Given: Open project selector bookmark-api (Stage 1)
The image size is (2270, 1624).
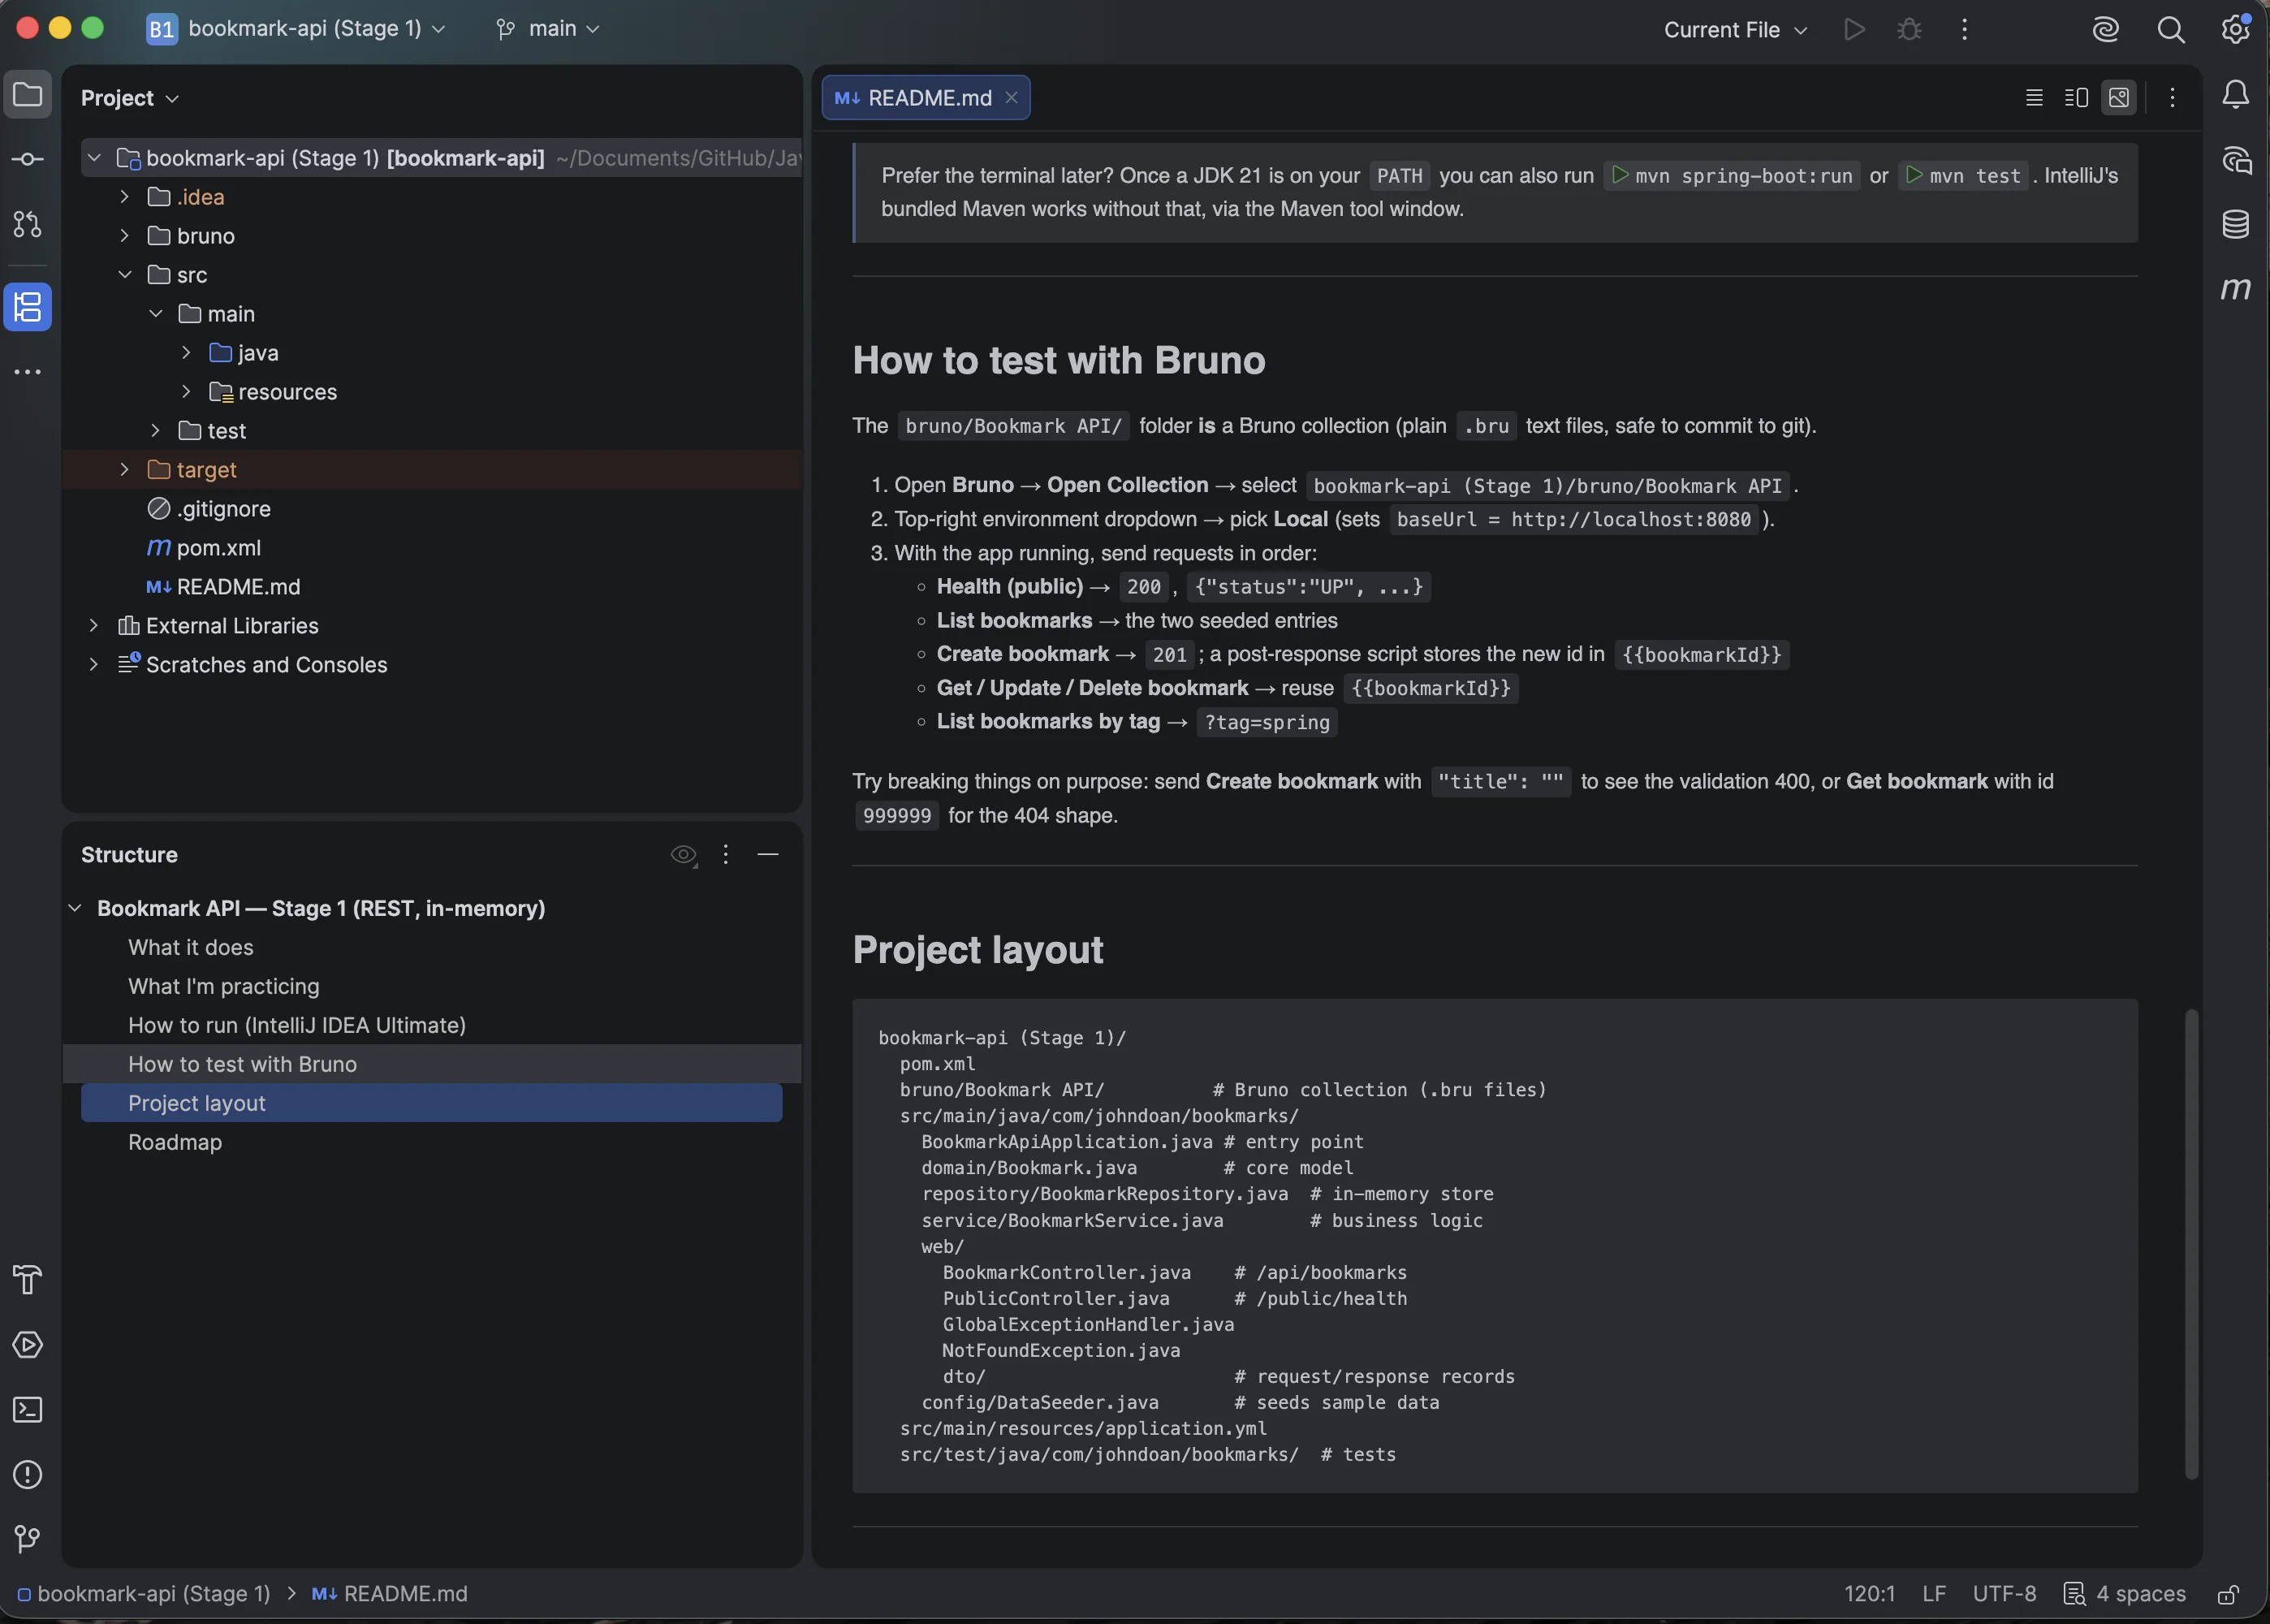Looking at the screenshot, I should [296, 29].
